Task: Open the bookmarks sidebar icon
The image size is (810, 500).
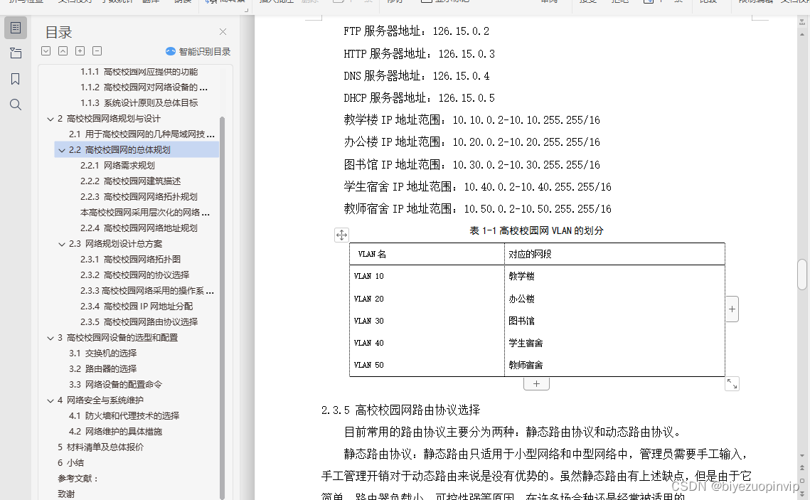Action: tap(16, 79)
